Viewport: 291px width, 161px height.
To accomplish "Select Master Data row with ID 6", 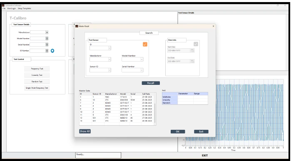I will coord(117,100).
